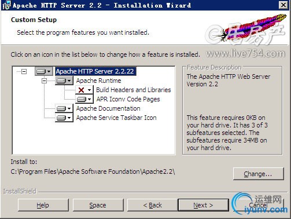Viewport: 291px width, 219px height.
Task: Click the install path text C:\Program Files\Apache Software Foundation\Apache2.2\
Action: pyautogui.click(x=93, y=171)
